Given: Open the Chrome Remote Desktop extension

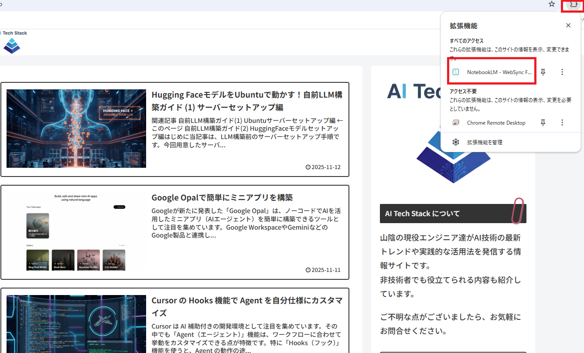Looking at the screenshot, I should [496, 123].
